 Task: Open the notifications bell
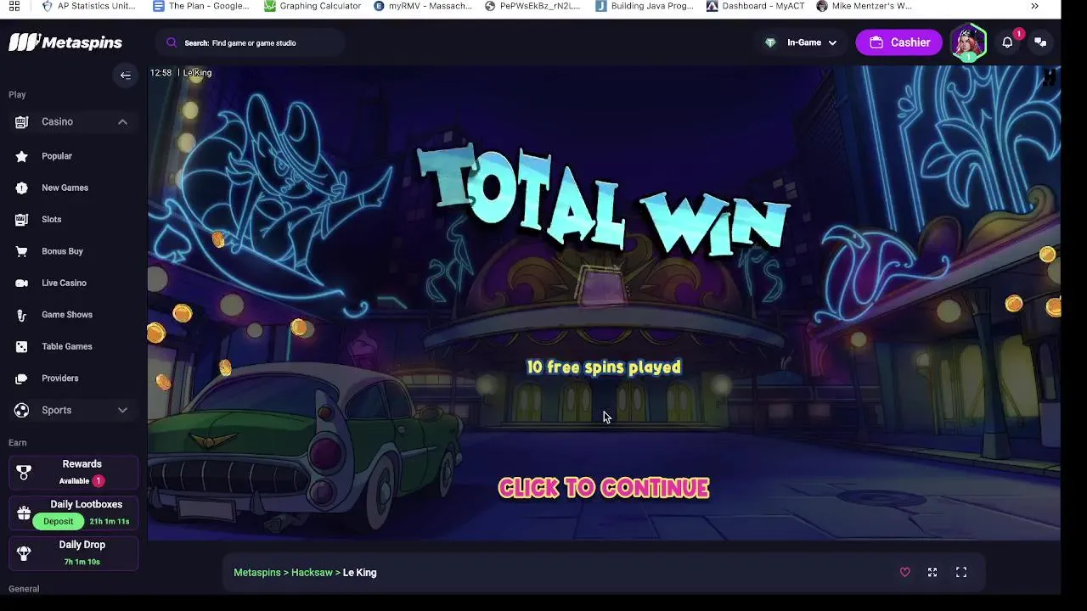click(1007, 42)
